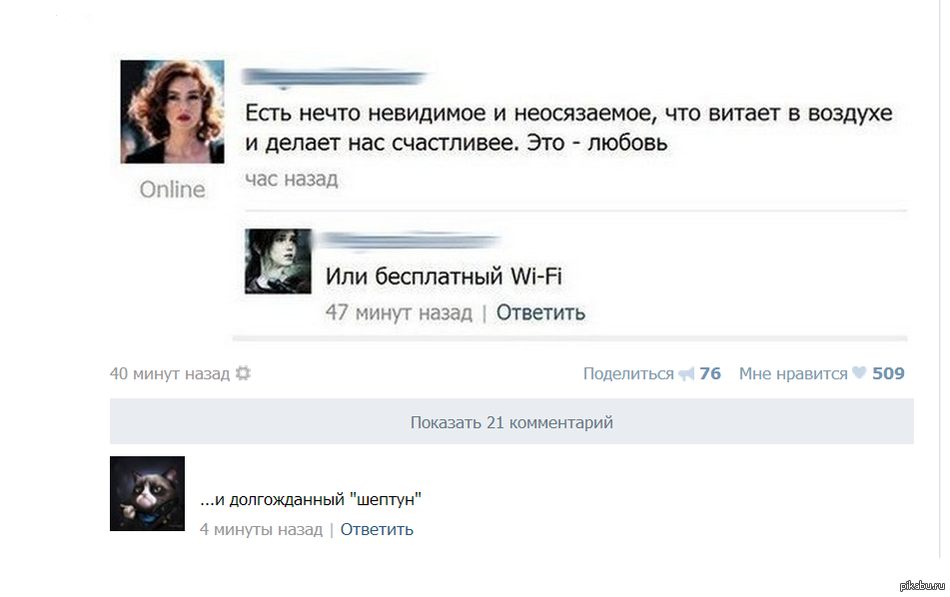Open the grumpy cat avatar
Image resolution: width=950 pixels, height=597 pixels.
coord(147,493)
